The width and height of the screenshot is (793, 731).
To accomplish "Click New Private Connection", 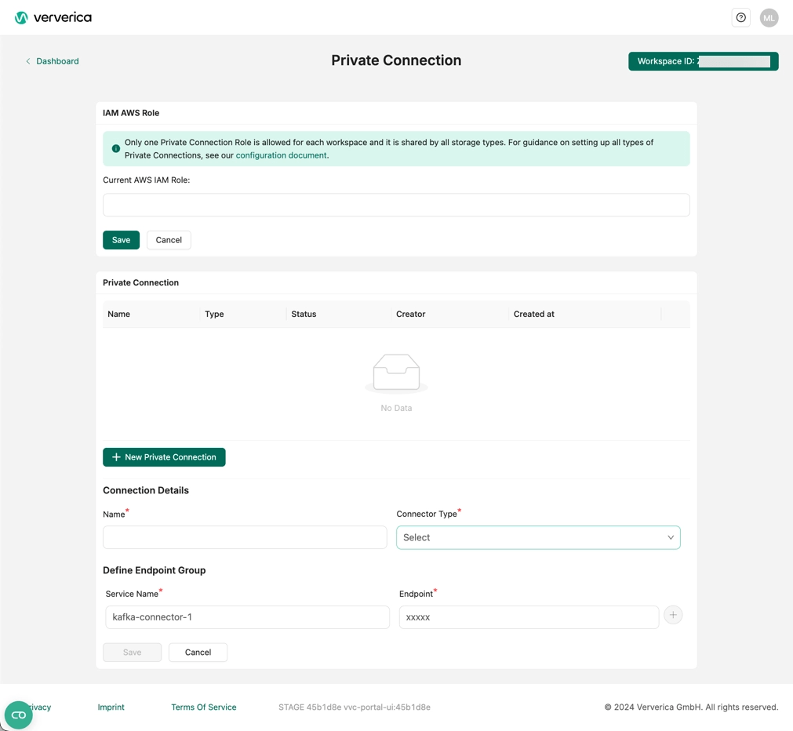I will (164, 456).
